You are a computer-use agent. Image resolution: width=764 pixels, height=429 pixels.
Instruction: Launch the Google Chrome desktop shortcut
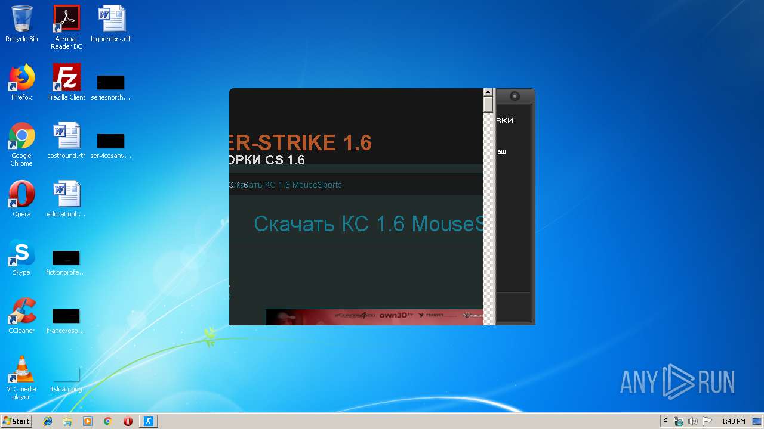click(21, 144)
